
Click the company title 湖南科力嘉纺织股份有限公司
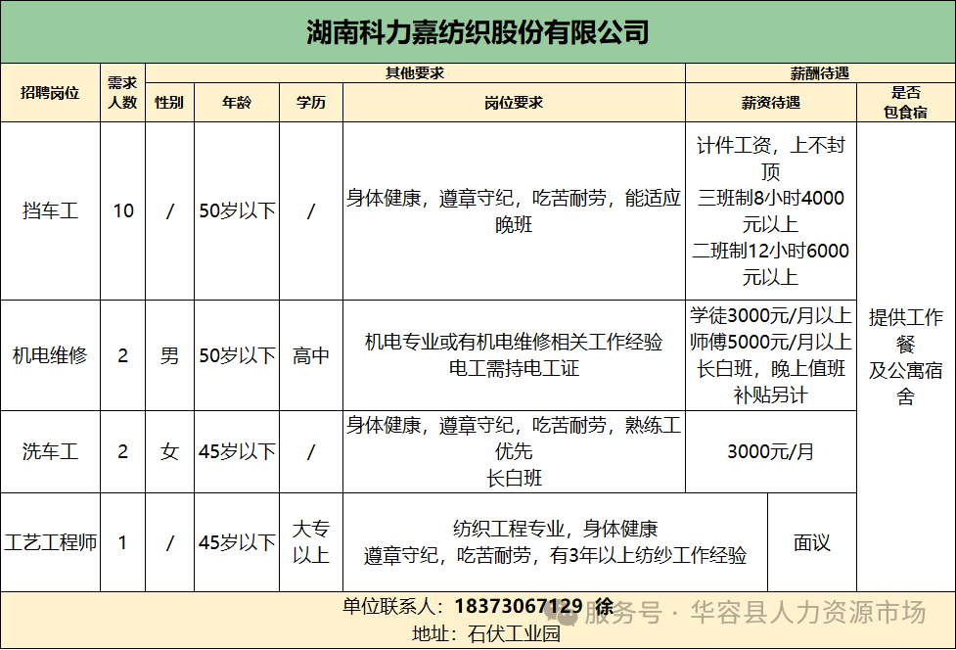coord(478,31)
